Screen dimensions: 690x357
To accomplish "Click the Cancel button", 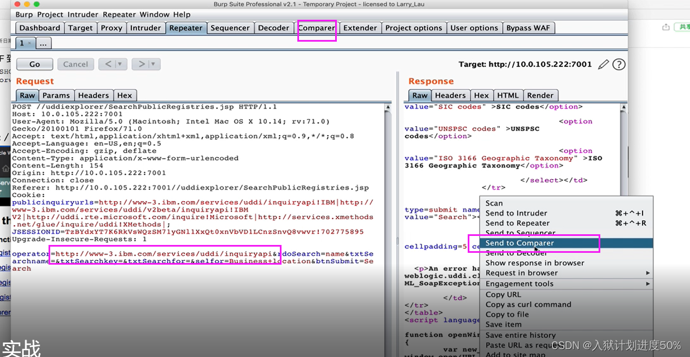I will pyautogui.click(x=76, y=64).
